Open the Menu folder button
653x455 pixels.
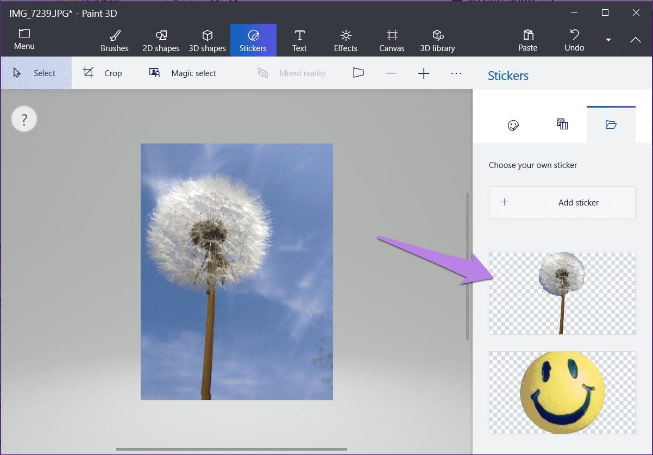(24, 40)
